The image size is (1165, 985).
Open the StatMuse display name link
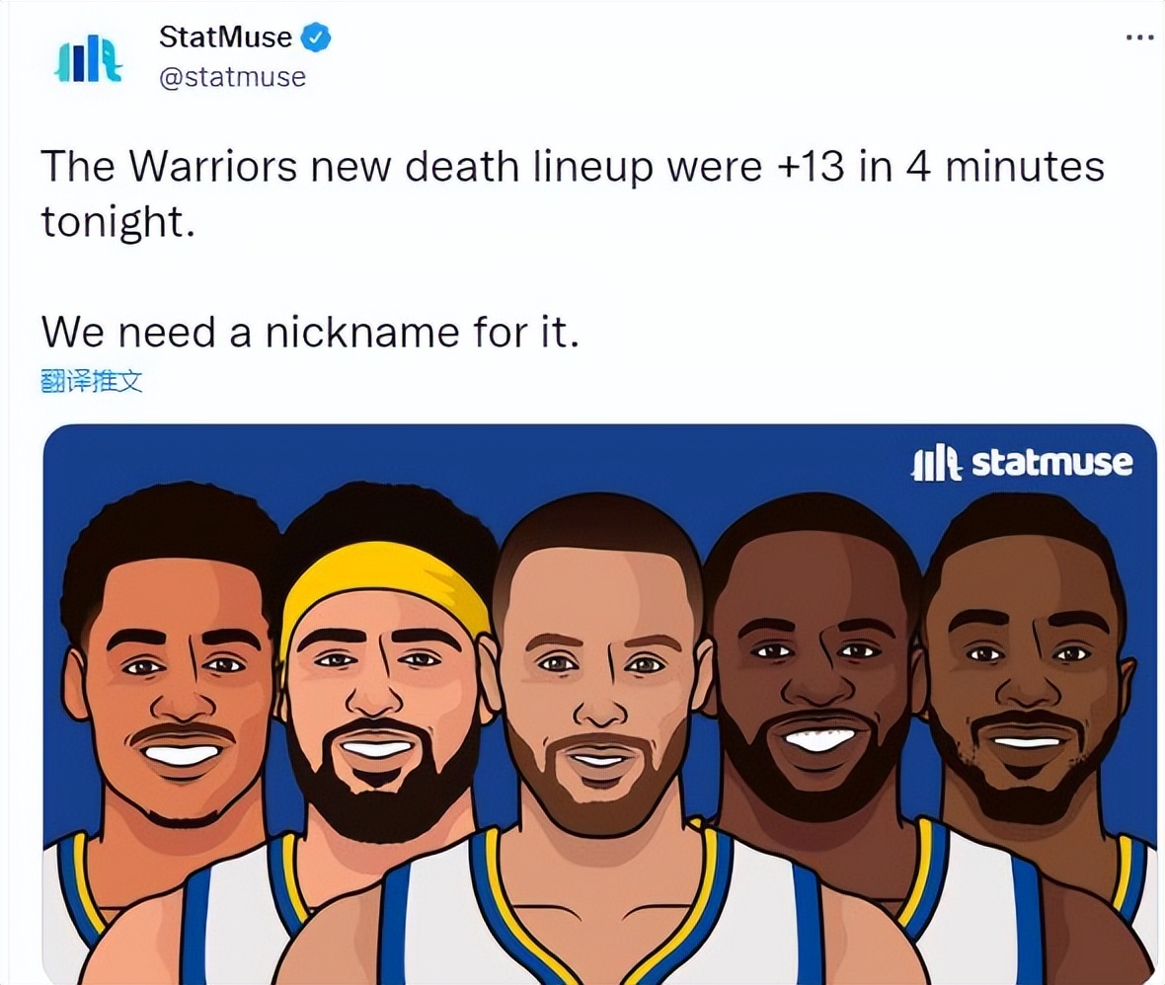pos(225,38)
